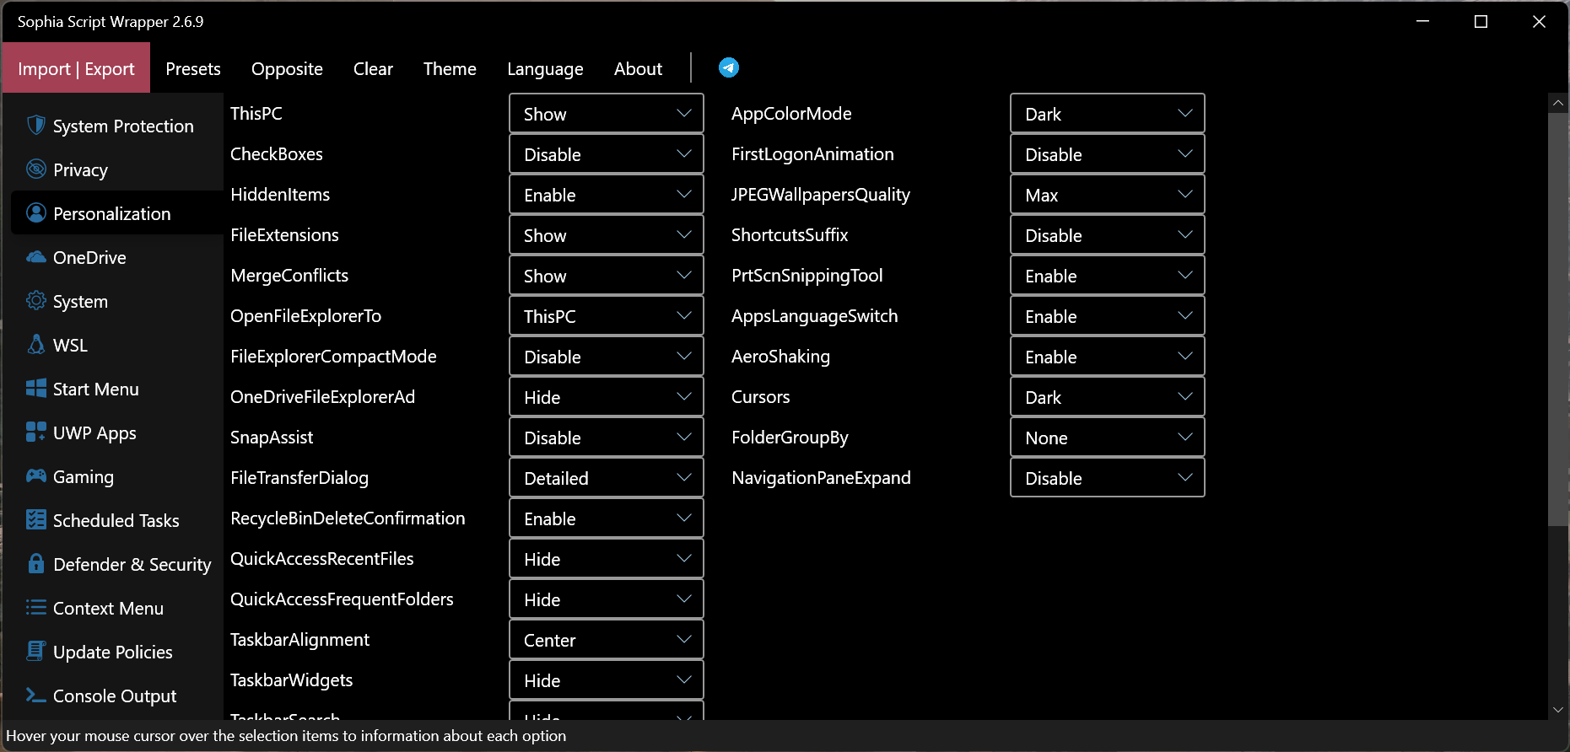Viewport: 1570px width, 752px height.
Task: Expand the RecycleBinDeleteConfirmation dropdown
Action: coord(607,518)
